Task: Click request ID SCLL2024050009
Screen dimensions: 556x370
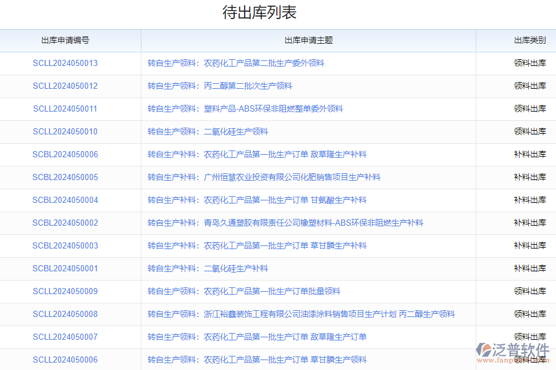Action: coord(65,291)
